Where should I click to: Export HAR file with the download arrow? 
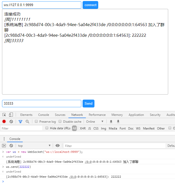pos(118,121)
